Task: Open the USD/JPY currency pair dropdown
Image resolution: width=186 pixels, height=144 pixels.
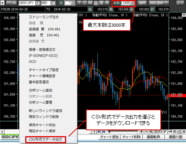Action: [38, 3]
